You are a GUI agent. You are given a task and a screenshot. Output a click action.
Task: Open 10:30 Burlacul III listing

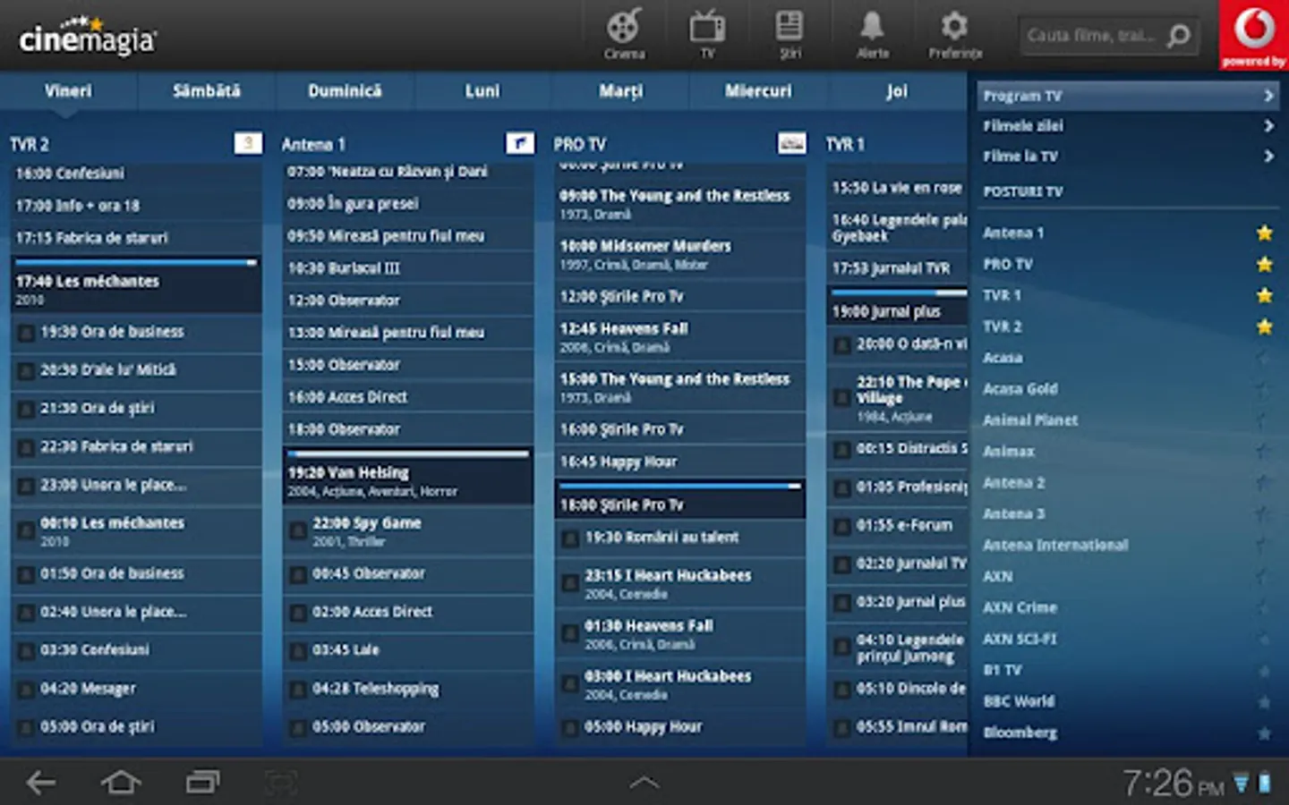(408, 268)
